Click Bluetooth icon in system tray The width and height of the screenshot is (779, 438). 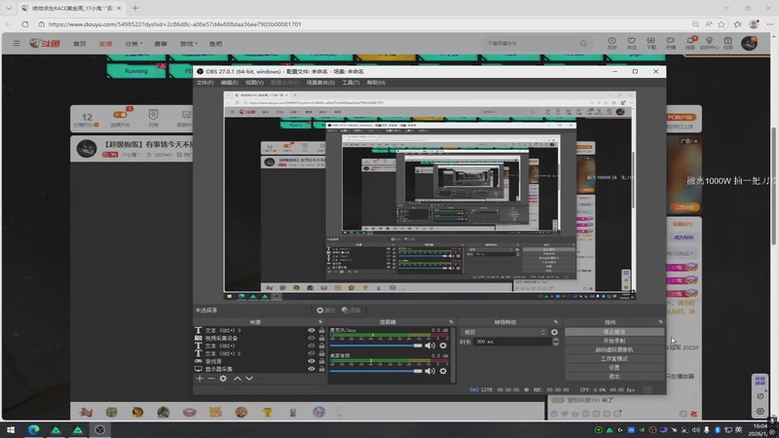pyautogui.click(x=717, y=430)
